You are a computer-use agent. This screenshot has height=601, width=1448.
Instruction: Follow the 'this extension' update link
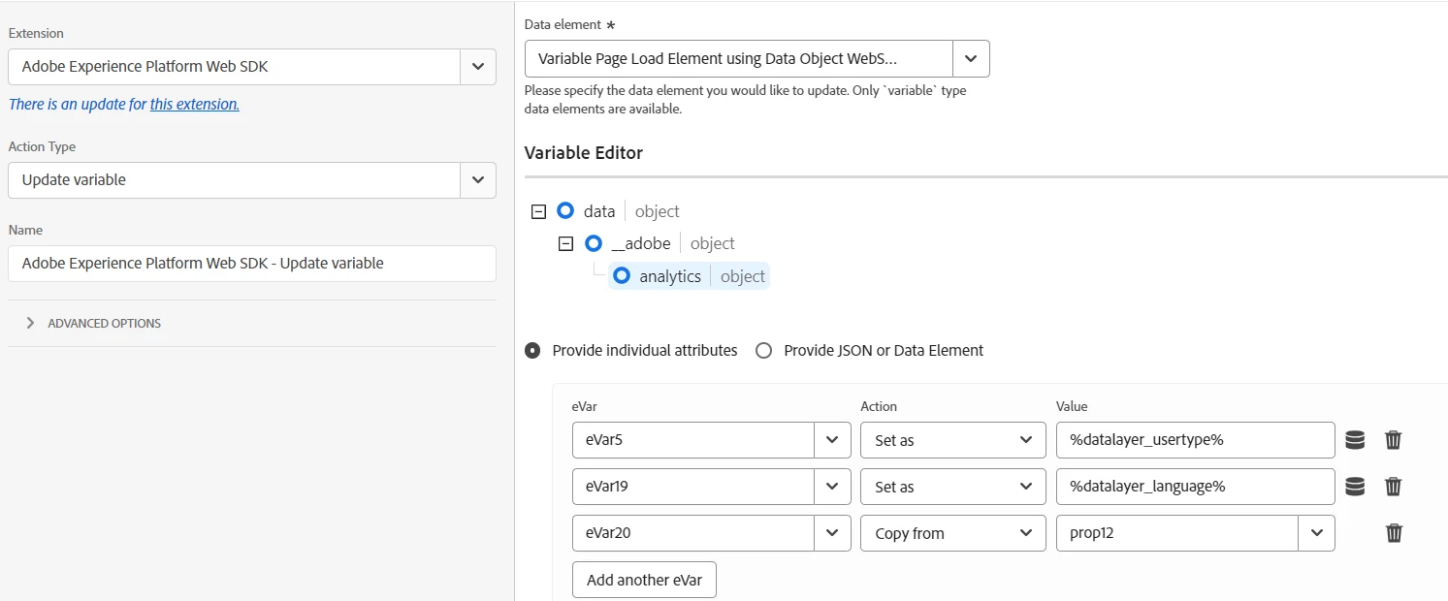pos(194,104)
